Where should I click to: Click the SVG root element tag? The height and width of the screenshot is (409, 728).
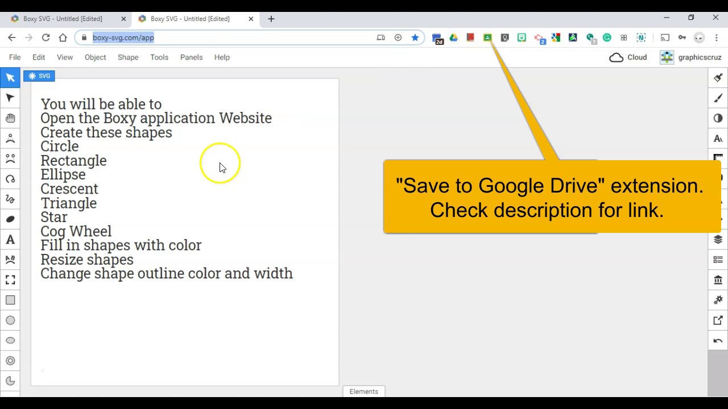[x=39, y=76]
